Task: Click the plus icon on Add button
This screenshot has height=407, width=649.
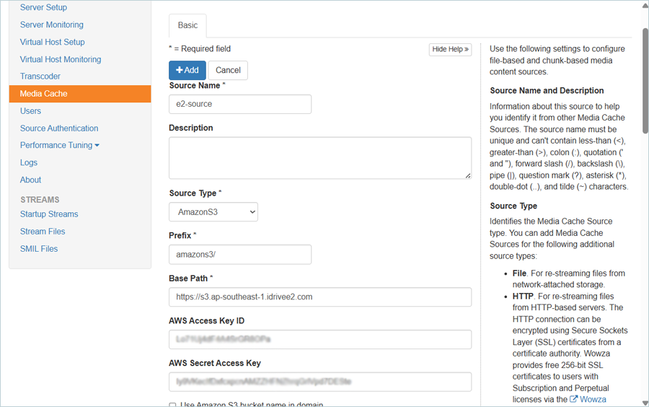Action: point(180,71)
